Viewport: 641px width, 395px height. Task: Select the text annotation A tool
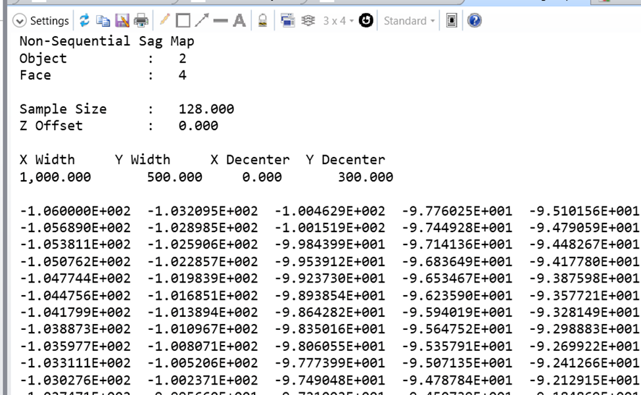tap(239, 20)
